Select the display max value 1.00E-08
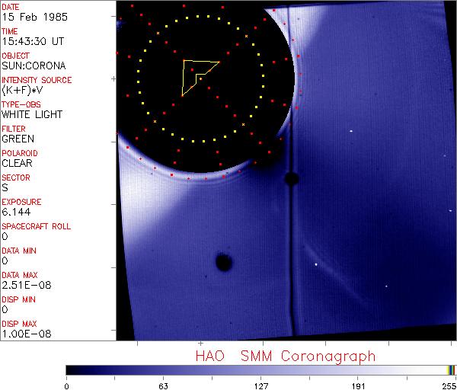Image resolution: width=457 pixels, height=390 pixels. [27, 334]
